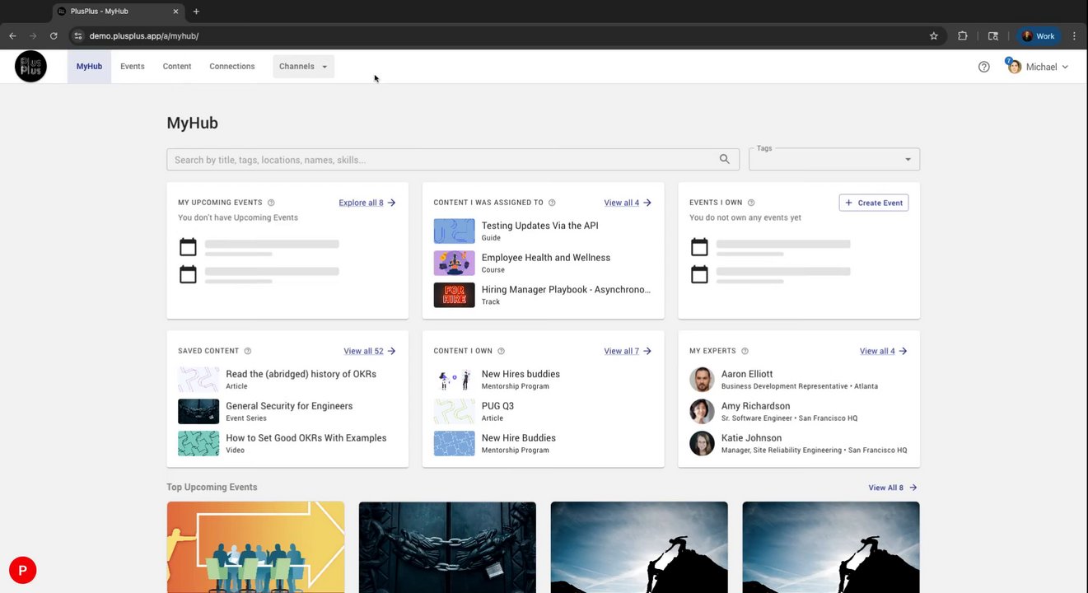
Task: Switch to the MyHub tab
Action: pyautogui.click(x=89, y=67)
